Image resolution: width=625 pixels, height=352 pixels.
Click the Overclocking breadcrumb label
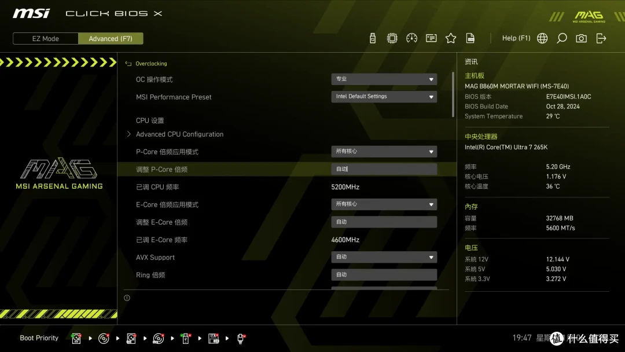pyautogui.click(x=151, y=64)
